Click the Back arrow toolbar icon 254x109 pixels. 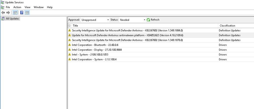point(3,13)
